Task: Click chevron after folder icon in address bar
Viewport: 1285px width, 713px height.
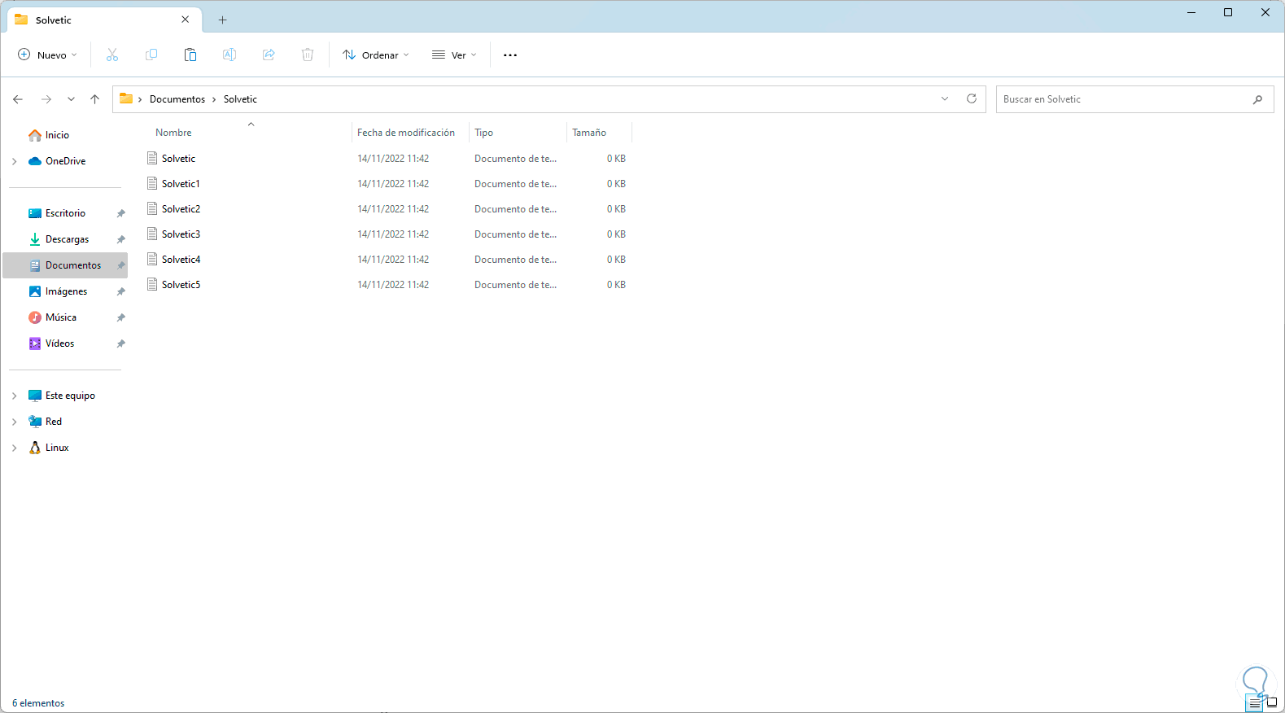Action: (140, 99)
